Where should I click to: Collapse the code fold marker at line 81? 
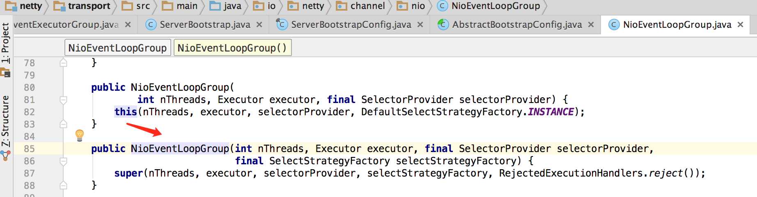click(63, 100)
